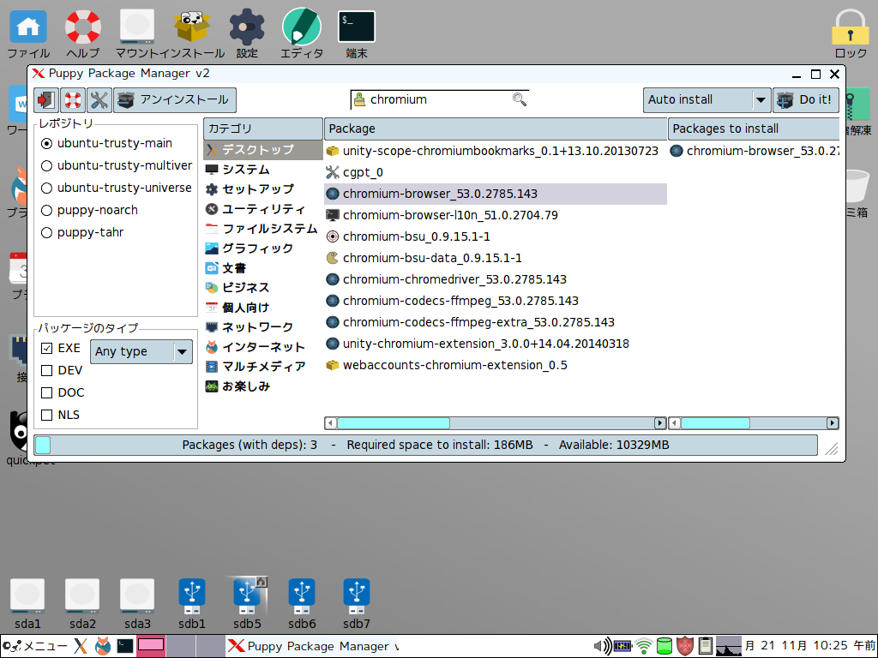Screen dimensions: 878x658
Task: Click the exit door icon in toolbar
Action: tap(46, 100)
